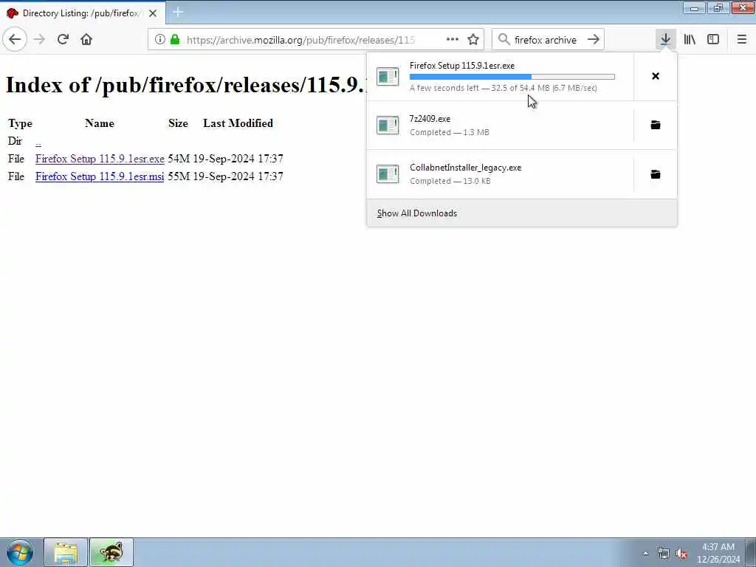The height and width of the screenshot is (567, 756).
Task: Click the 7z2409.exe file icon
Action: coord(388,126)
